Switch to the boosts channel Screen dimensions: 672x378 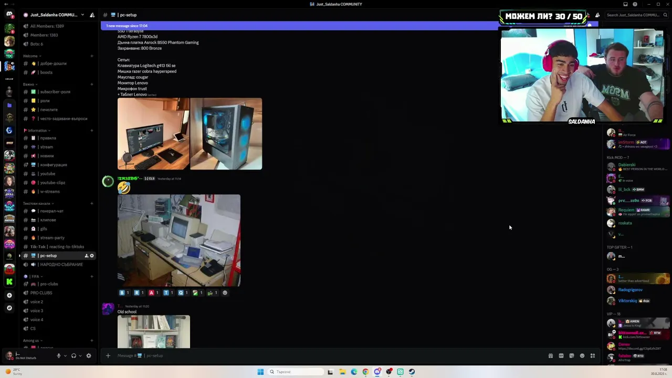(x=58, y=72)
